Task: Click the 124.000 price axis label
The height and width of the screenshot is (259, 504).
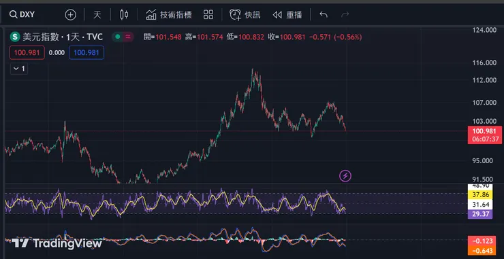Action: (x=484, y=31)
